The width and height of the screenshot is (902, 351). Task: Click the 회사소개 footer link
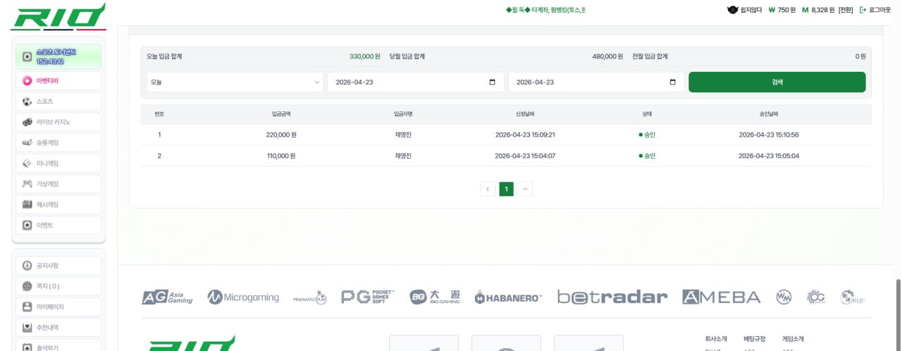(716, 339)
